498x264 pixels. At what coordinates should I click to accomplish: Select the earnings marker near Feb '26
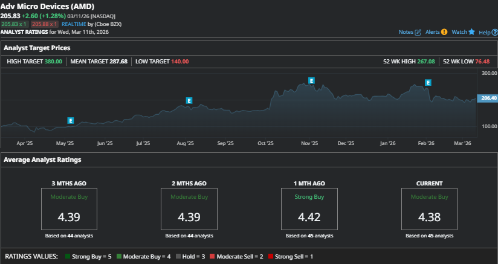tap(428, 82)
